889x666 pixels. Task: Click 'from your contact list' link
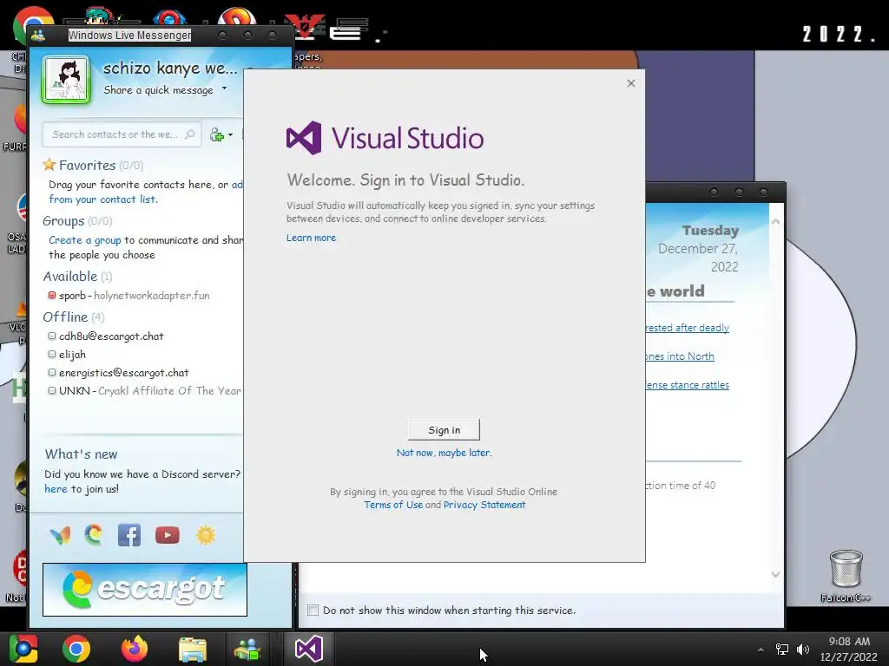tap(102, 199)
